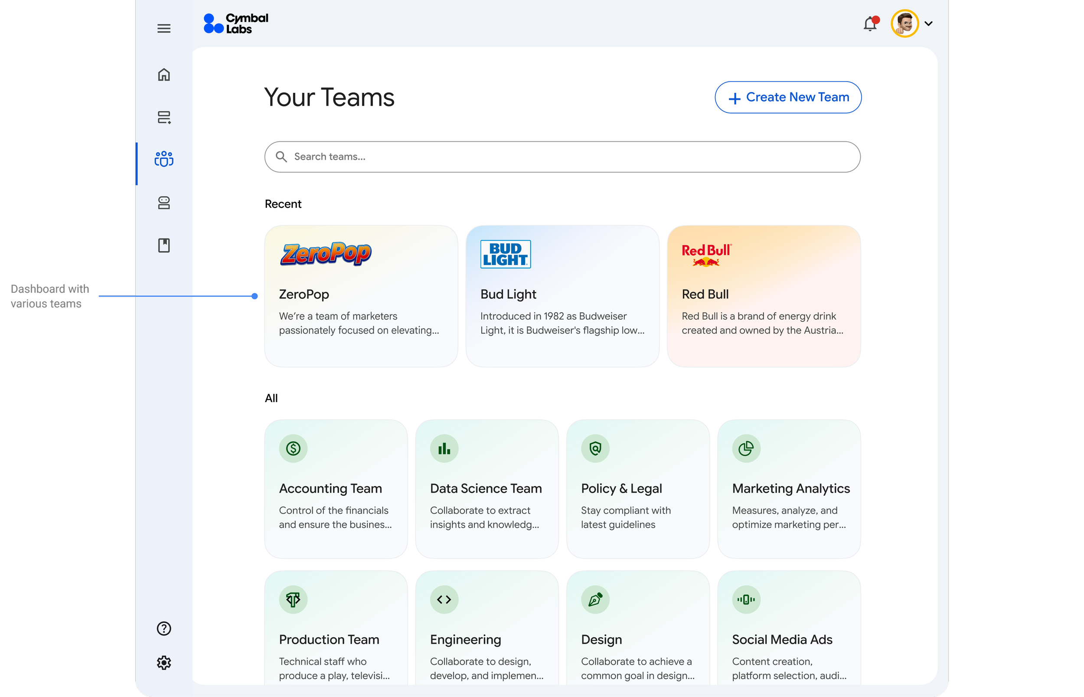Open the Design team title
Viewport: 1084px width, 697px height.
point(602,639)
